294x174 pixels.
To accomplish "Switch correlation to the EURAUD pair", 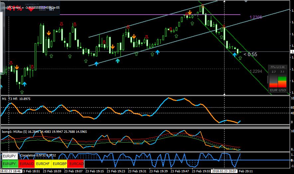I will (26, 164).
